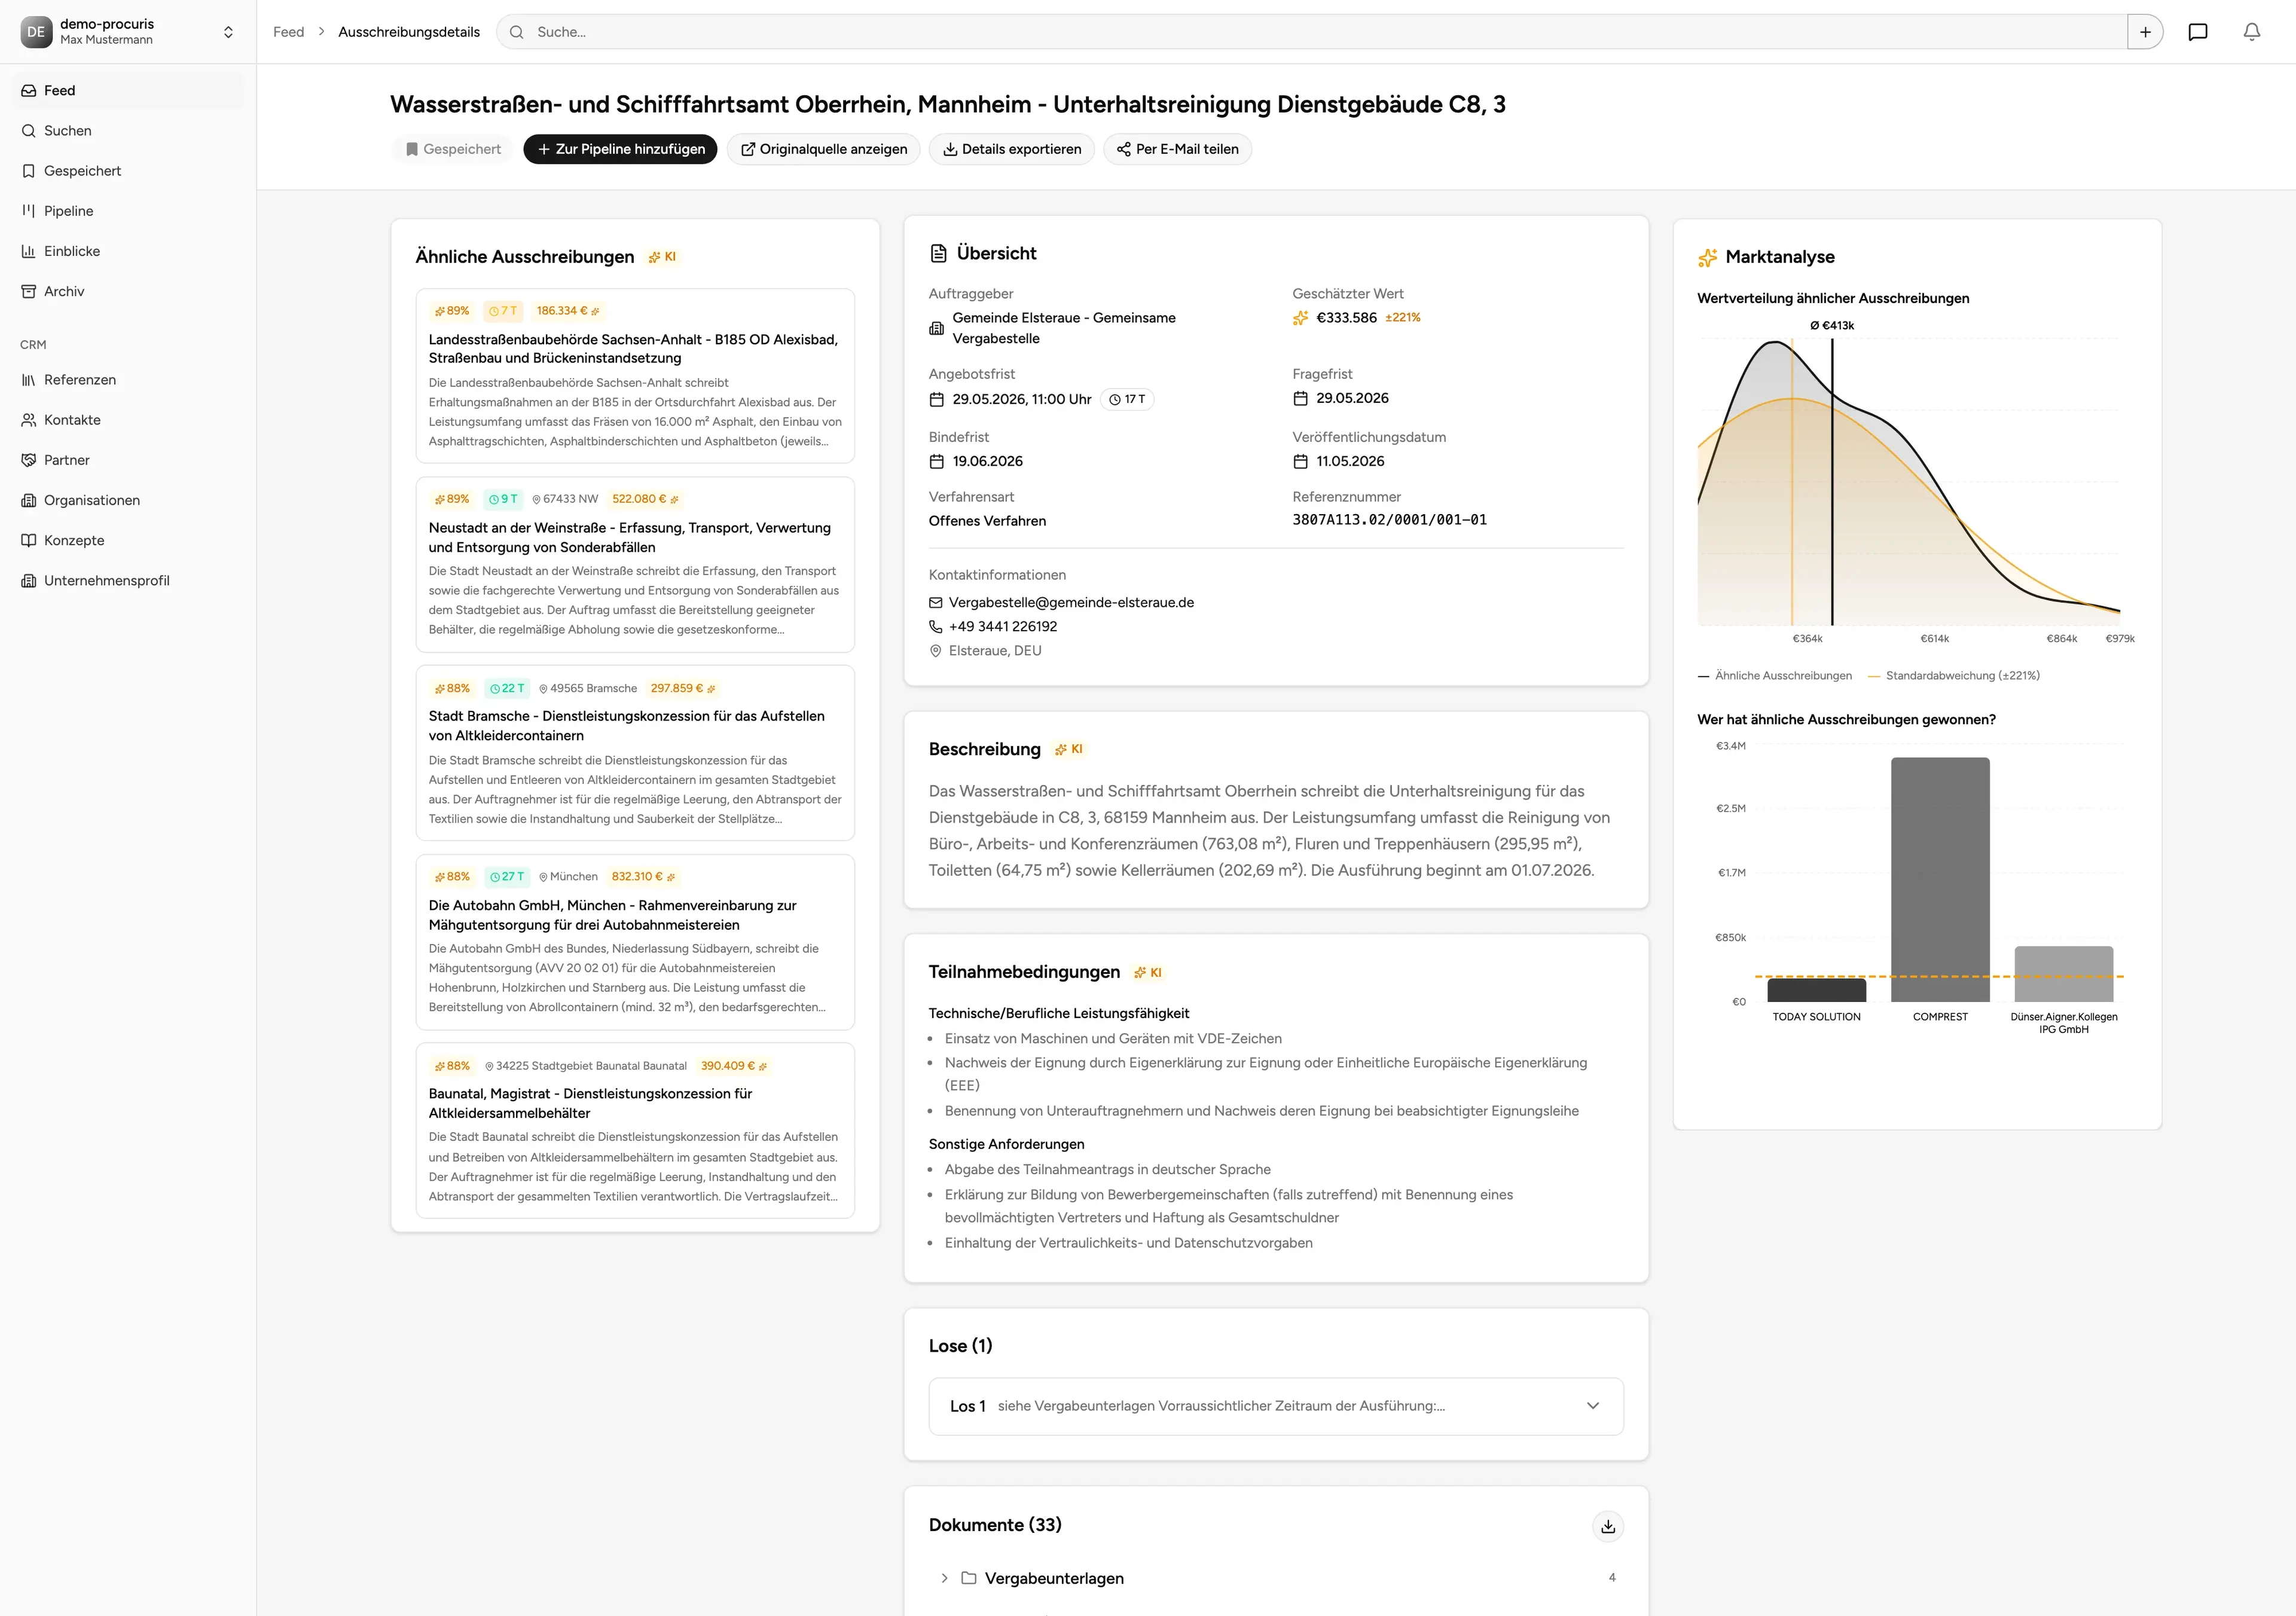2296x1616 pixels.
Task: Click Per E-Mail teilen button
Action: click(x=1177, y=149)
